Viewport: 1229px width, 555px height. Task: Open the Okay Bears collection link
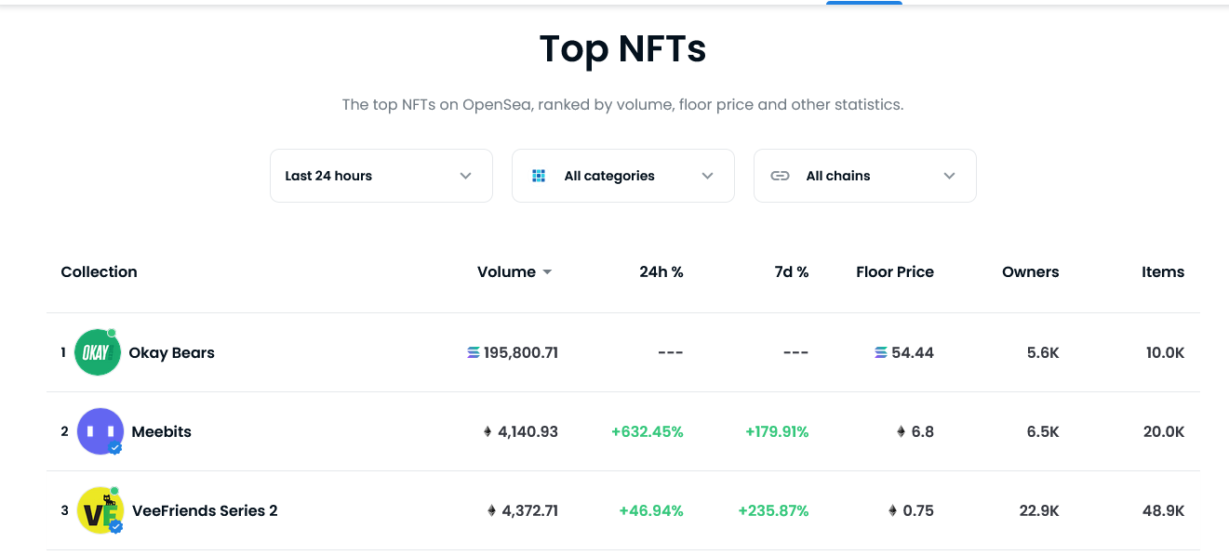pos(171,352)
